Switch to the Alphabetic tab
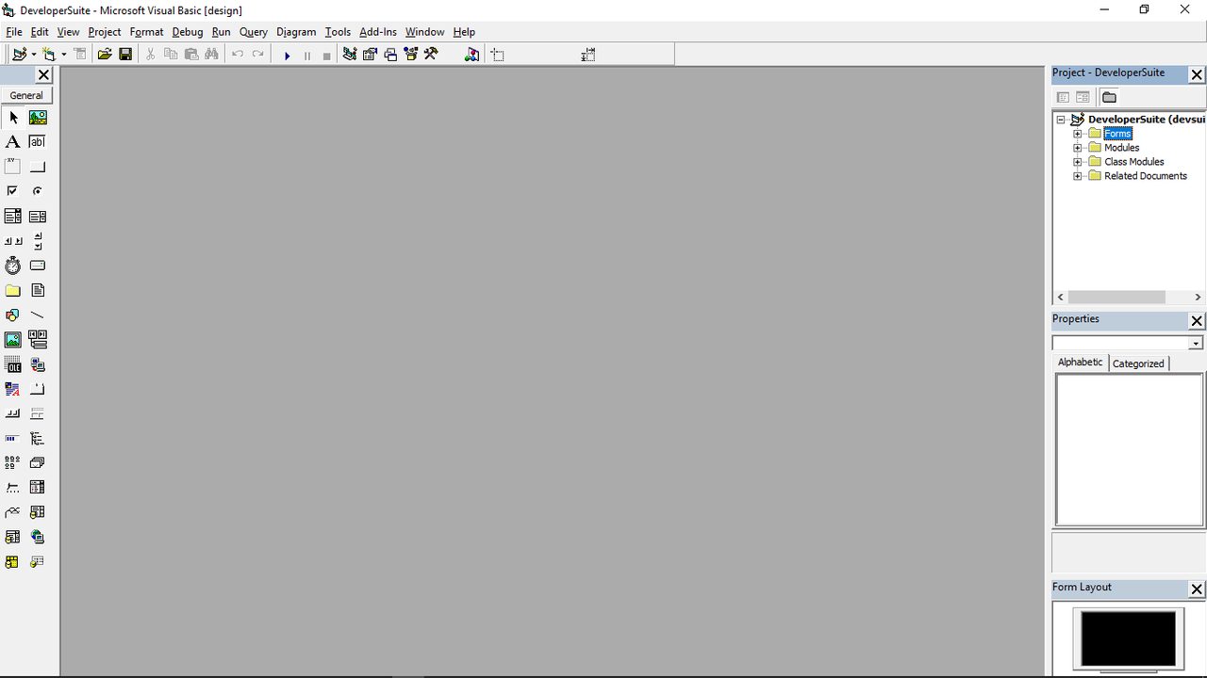 coord(1081,363)
